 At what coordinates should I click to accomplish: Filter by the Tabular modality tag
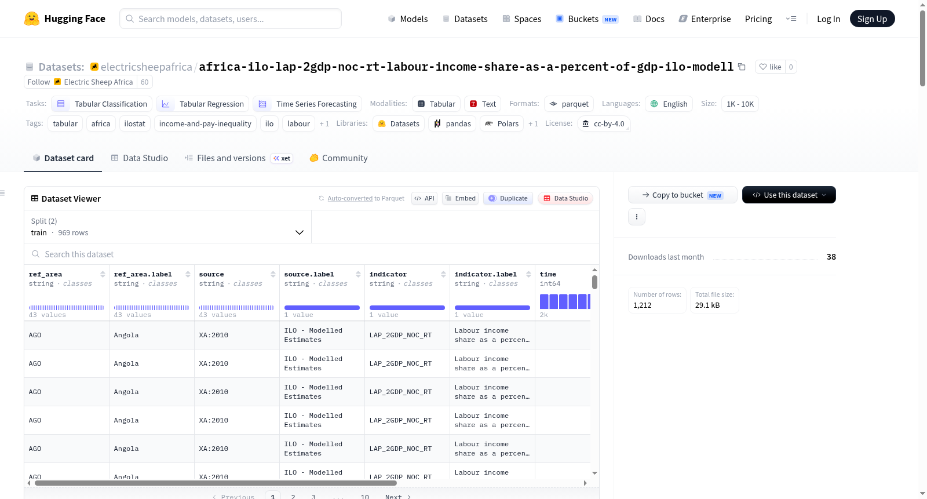click(x=436, y=104)
